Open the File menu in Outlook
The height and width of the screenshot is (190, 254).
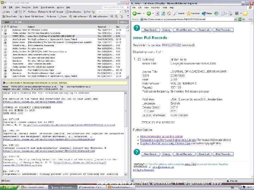pos(5,7)
